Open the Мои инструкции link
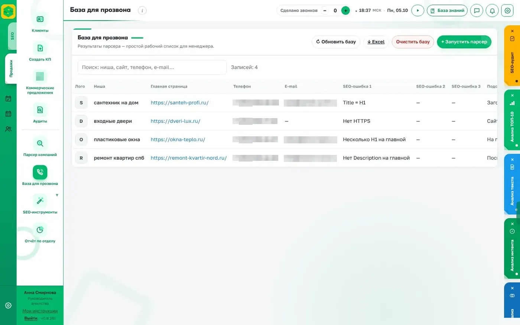This screenshot has width=520, height=325. point(40,311)
